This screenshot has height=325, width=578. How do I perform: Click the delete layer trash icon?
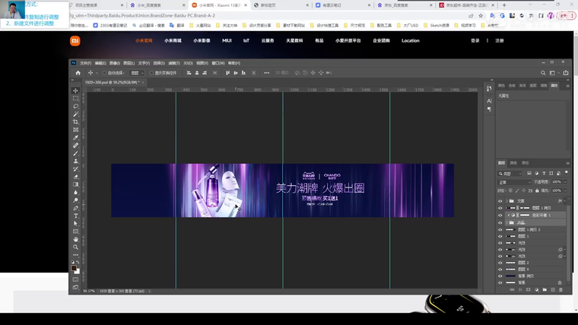[561, 289]
